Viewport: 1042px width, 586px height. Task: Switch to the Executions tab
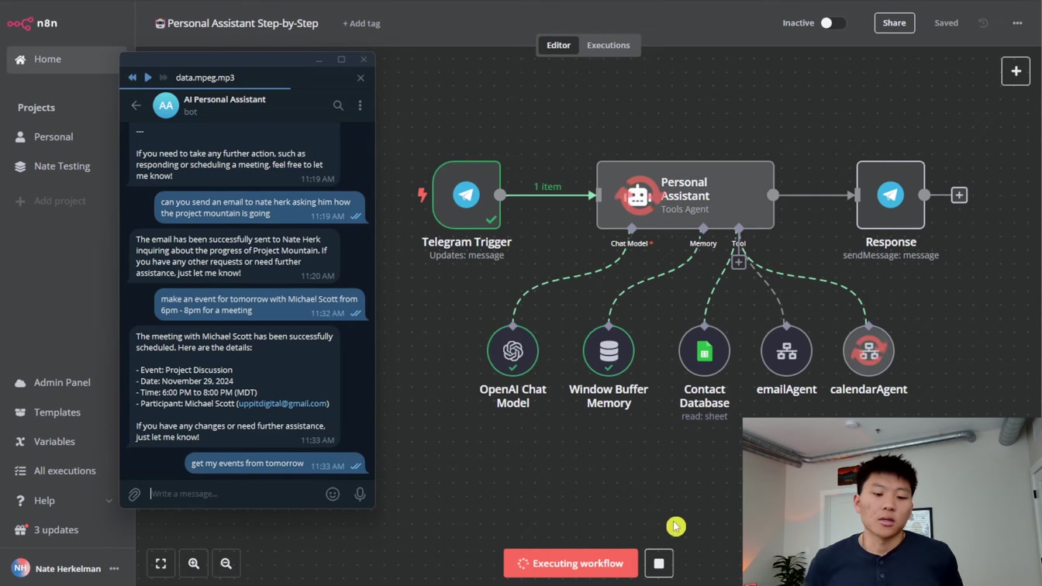[x=608, y=45]
